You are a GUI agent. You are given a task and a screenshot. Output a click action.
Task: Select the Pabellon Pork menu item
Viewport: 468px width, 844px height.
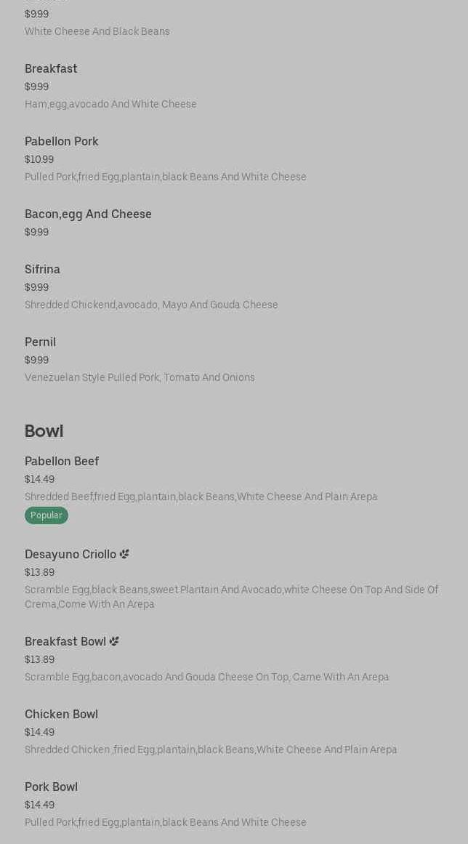coord(62,142)
